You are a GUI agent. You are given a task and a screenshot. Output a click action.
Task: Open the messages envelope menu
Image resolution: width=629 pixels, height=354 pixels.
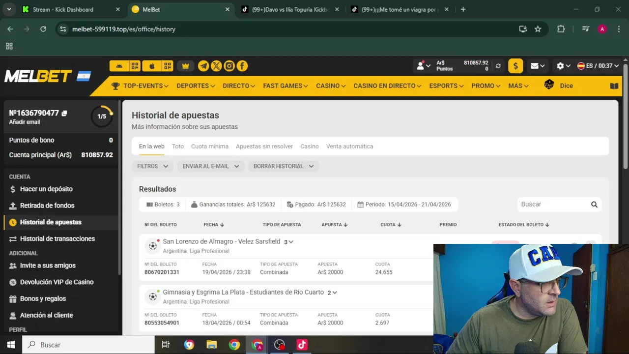(538, 66)
